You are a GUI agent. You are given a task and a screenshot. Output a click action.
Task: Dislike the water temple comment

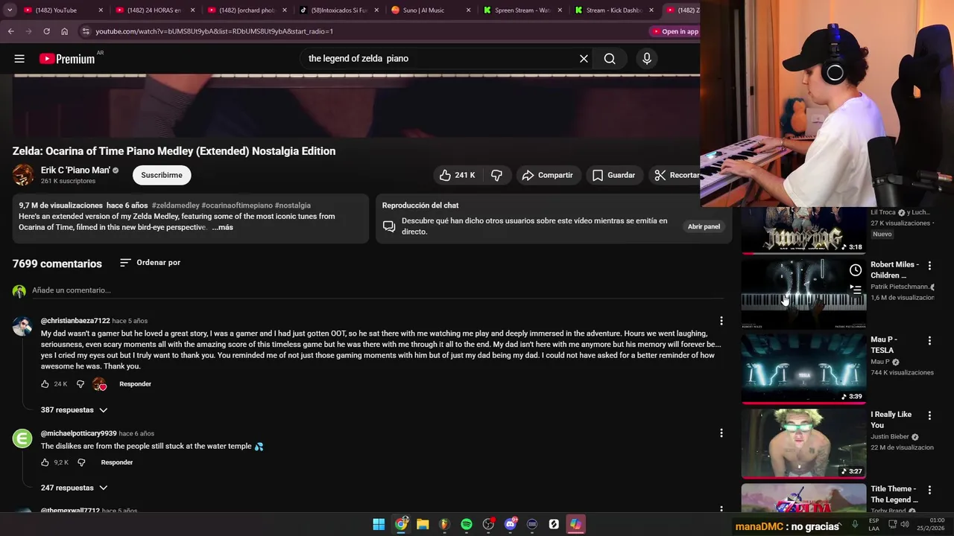81,462
